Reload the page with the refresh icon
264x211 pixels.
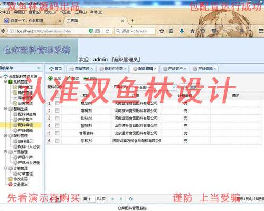point(107,31)
